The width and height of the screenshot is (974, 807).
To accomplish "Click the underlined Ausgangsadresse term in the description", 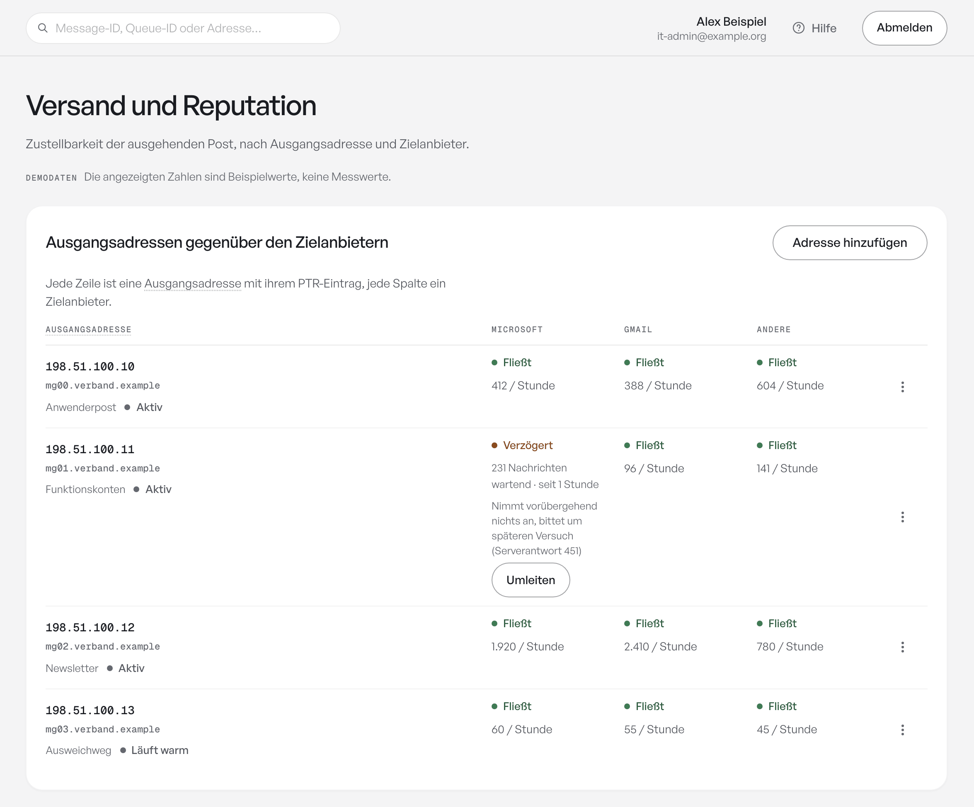I will [x=192, y=284].
